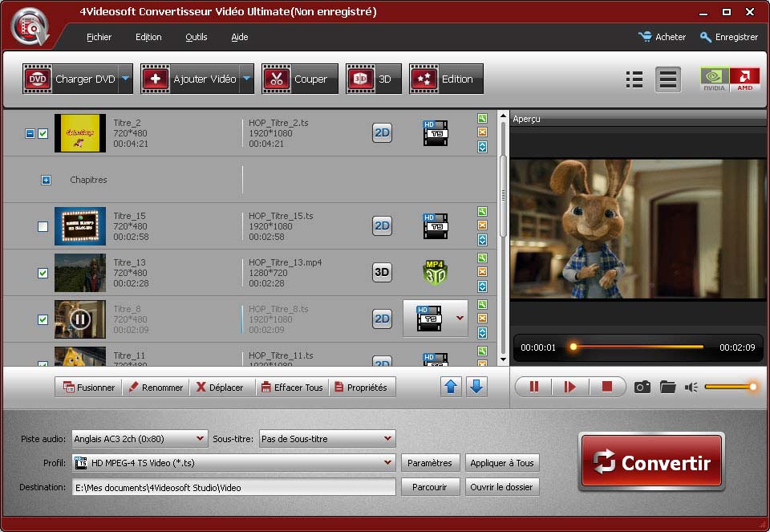Click the Enregistrer key link
770x532 pixels.
729,37
